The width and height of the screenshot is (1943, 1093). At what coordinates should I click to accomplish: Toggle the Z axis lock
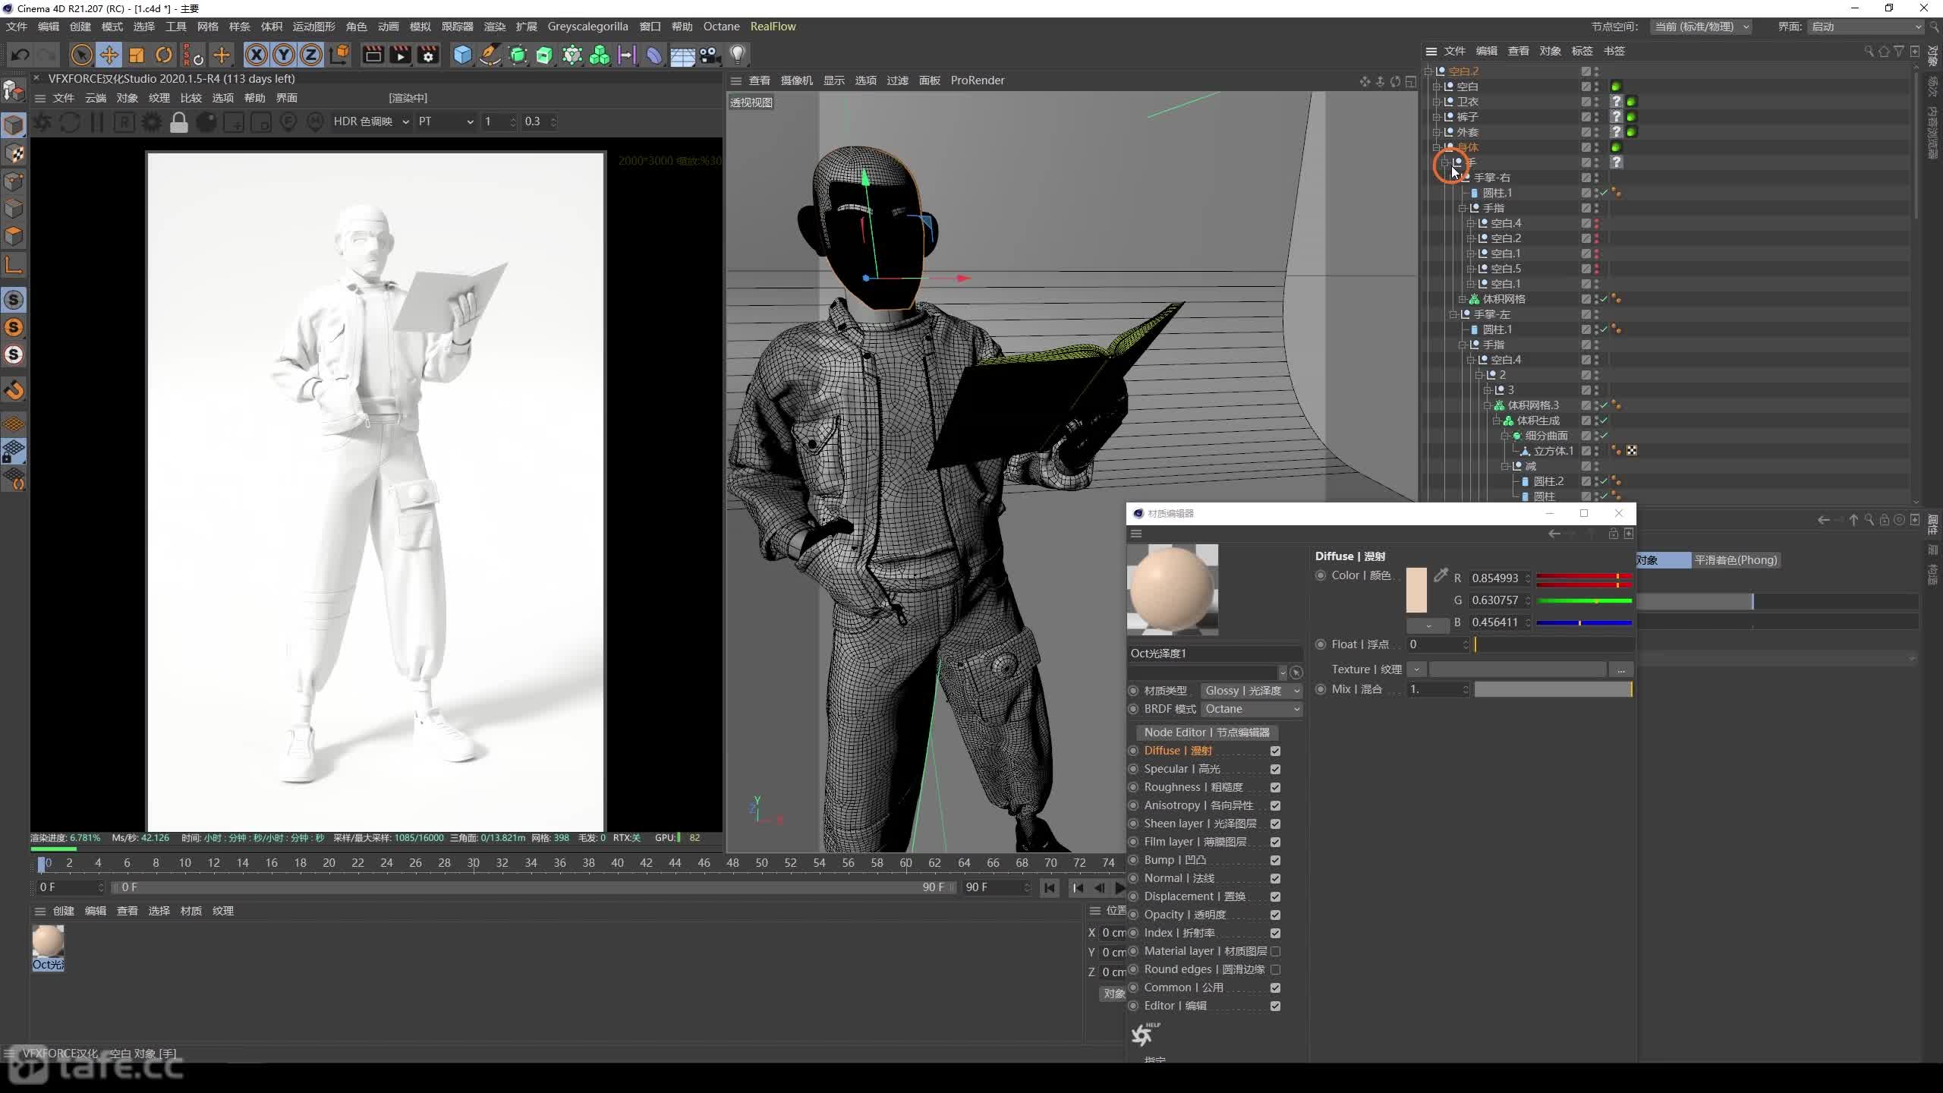click(311, 55)
